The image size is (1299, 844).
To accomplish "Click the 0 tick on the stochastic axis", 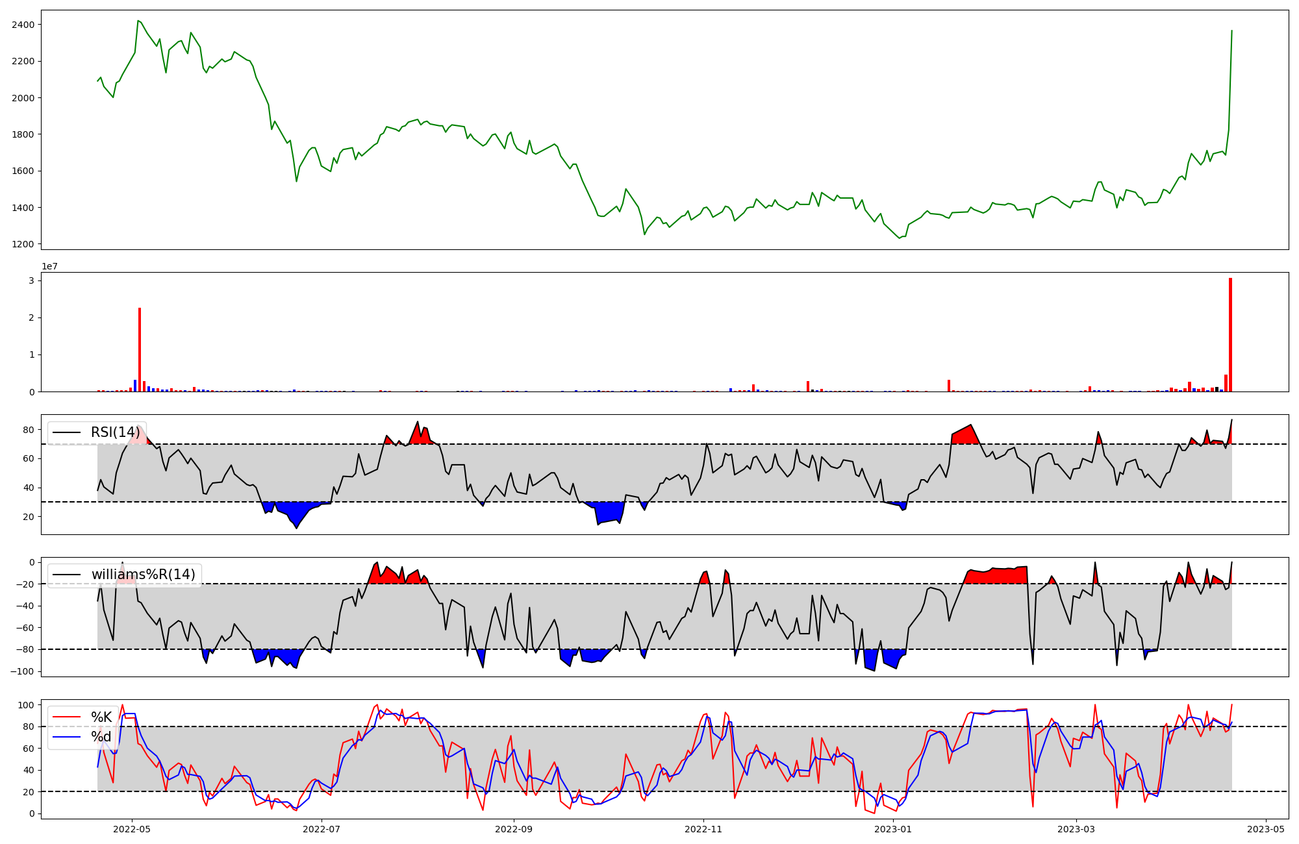I will [x=32, y=813].
